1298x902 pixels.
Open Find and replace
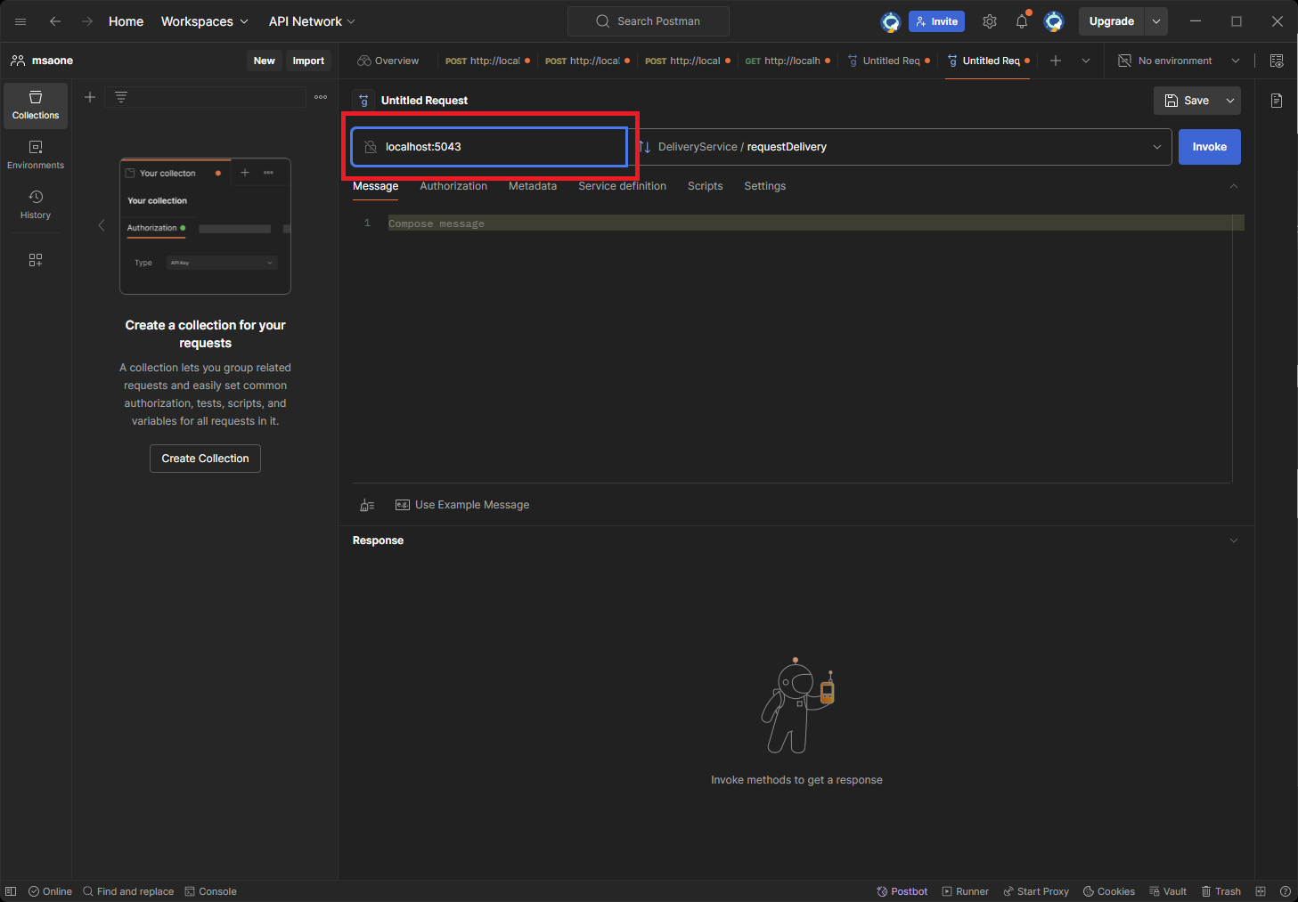click(x=128, y=891)
